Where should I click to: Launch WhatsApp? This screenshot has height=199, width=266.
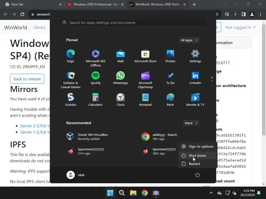coord(121,78)
